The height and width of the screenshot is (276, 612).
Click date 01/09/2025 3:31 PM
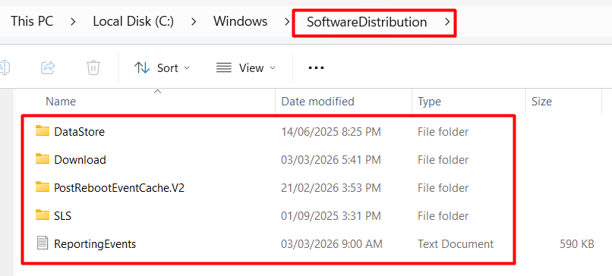coord(330,216)
